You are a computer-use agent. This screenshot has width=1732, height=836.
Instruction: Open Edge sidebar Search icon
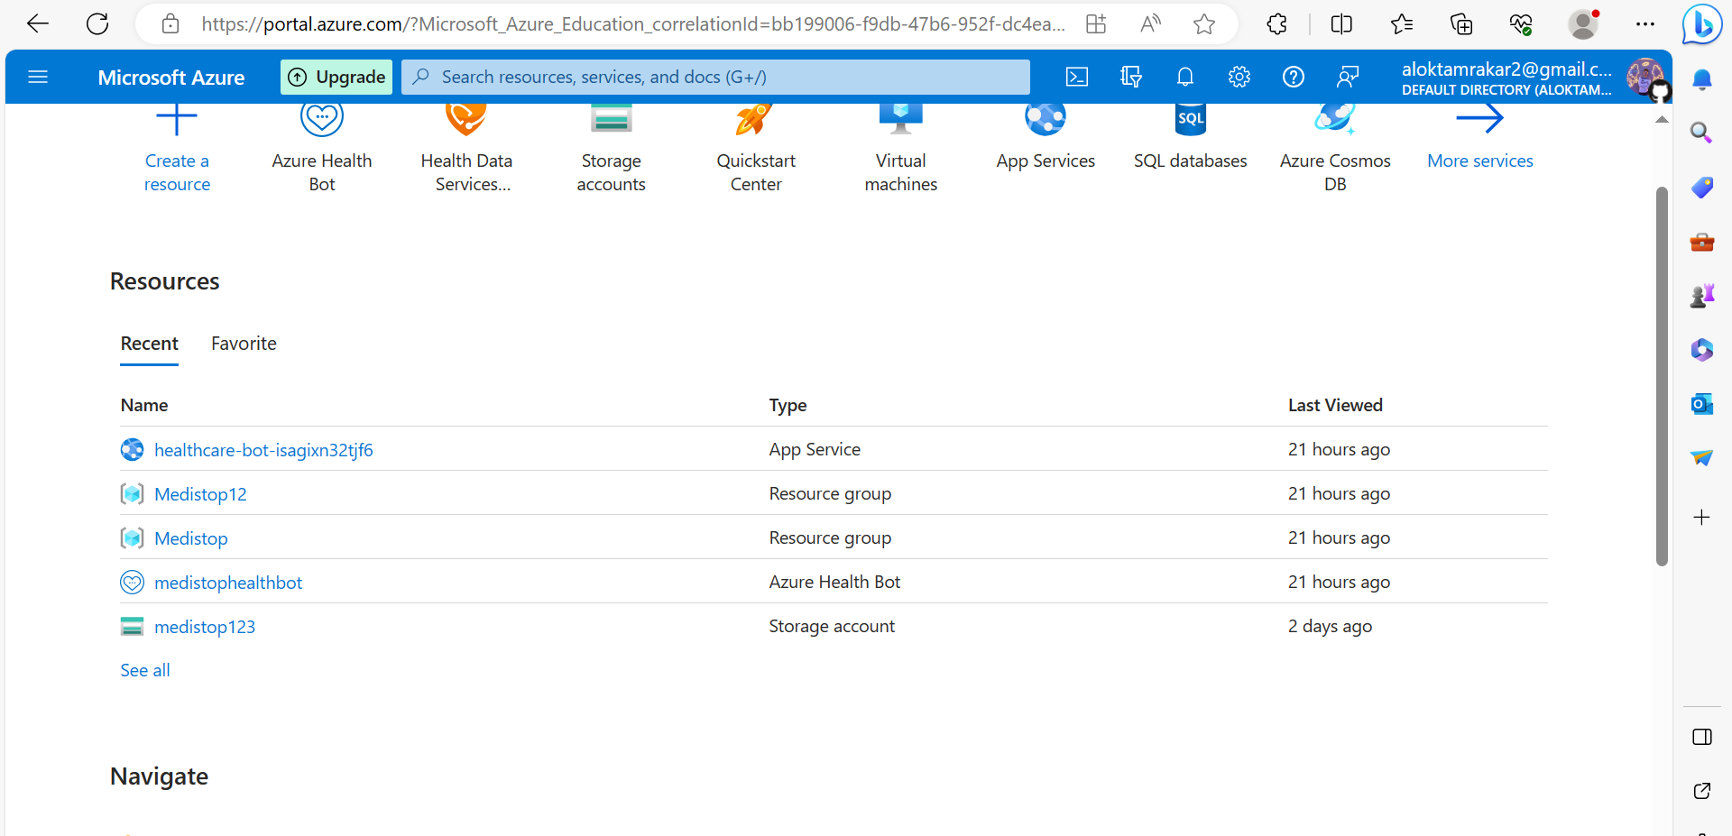[1702, 133]
